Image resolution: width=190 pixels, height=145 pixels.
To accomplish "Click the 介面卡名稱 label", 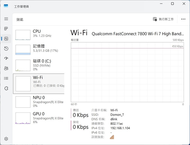I will (99, 110).
